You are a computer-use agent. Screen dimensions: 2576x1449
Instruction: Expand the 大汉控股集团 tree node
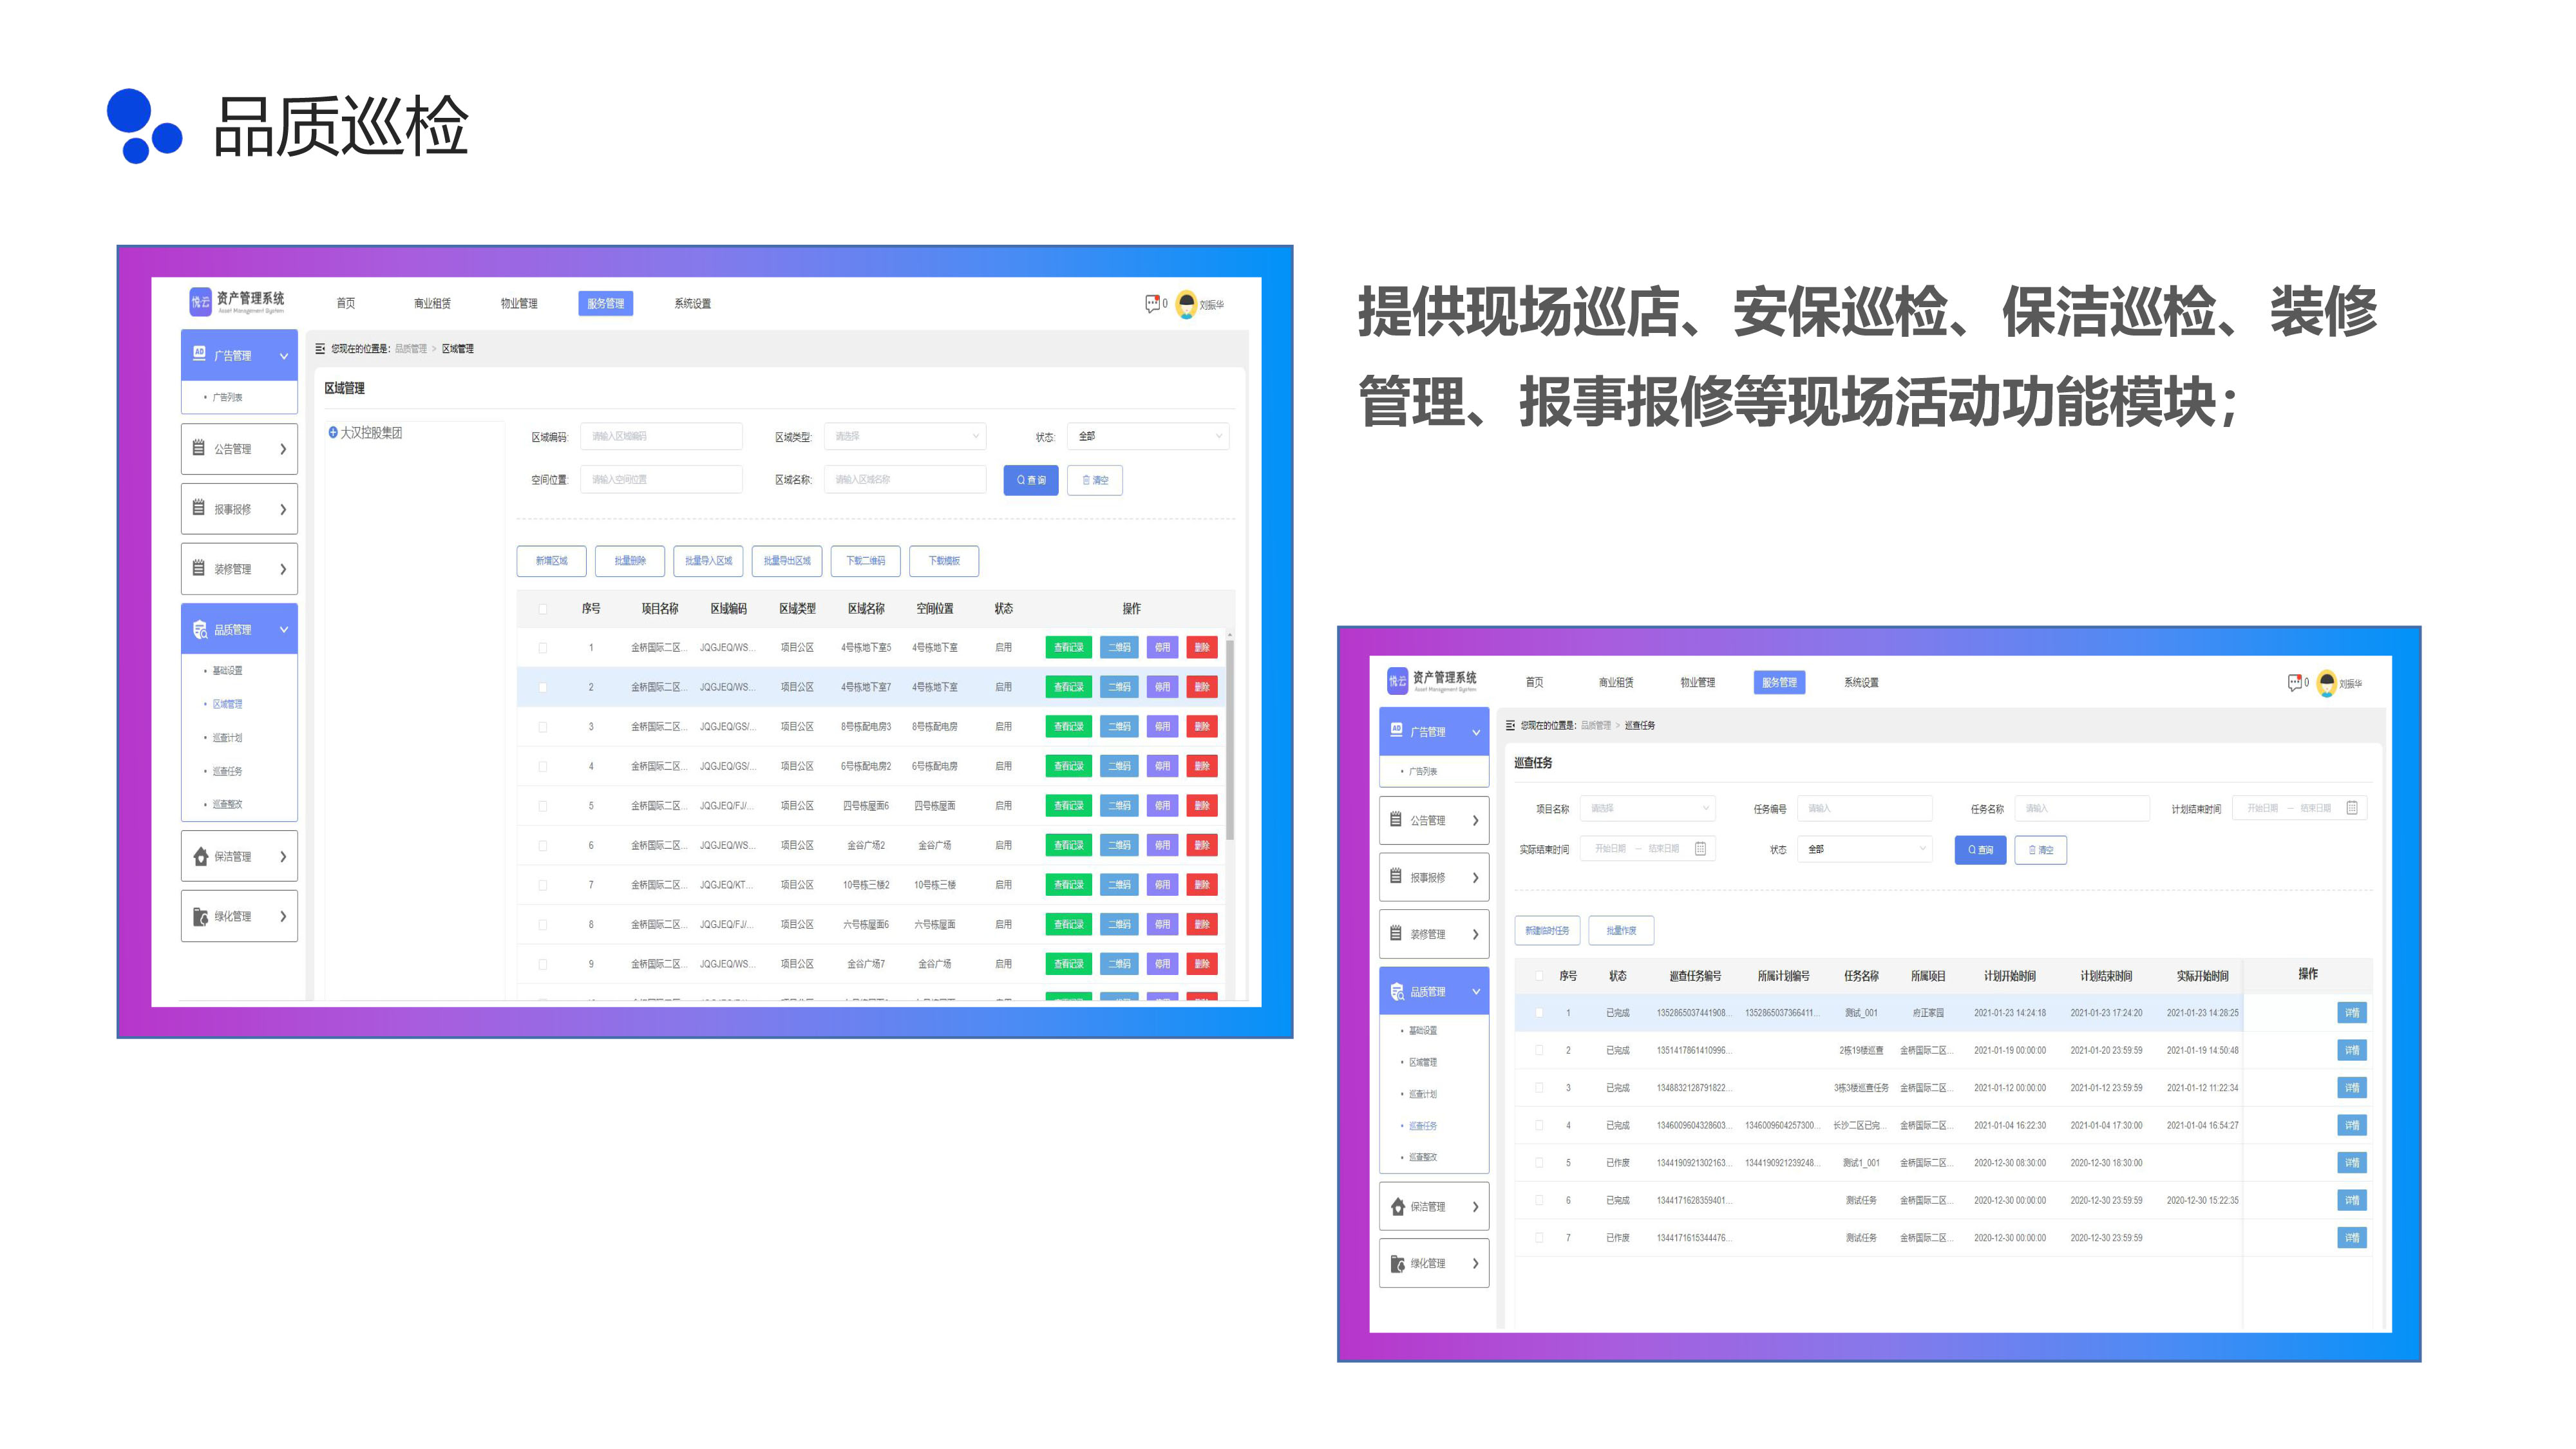(333, 432)
